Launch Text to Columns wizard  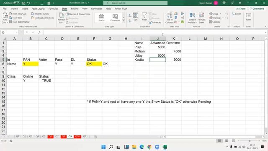[x=169, y=18]
